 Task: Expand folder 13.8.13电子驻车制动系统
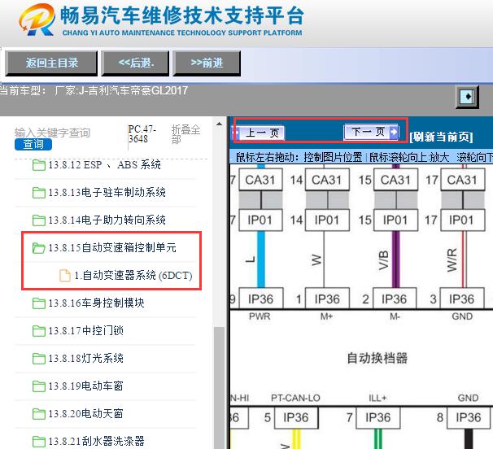pos(99,192)
